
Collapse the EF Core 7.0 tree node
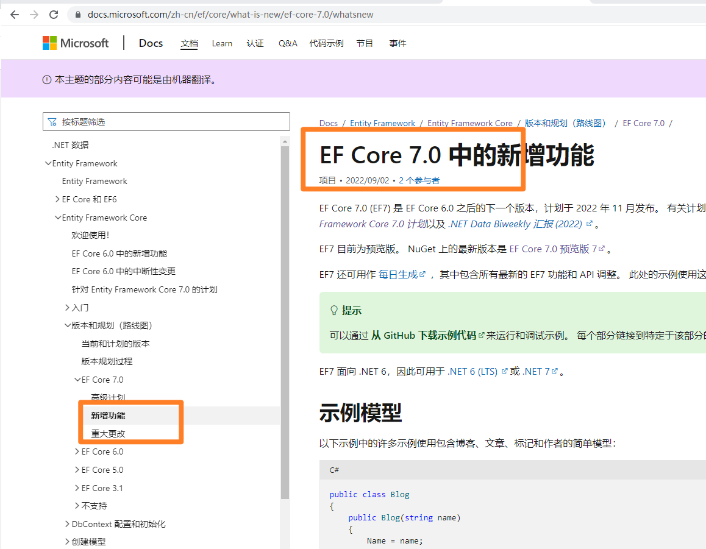coord(77,380)
